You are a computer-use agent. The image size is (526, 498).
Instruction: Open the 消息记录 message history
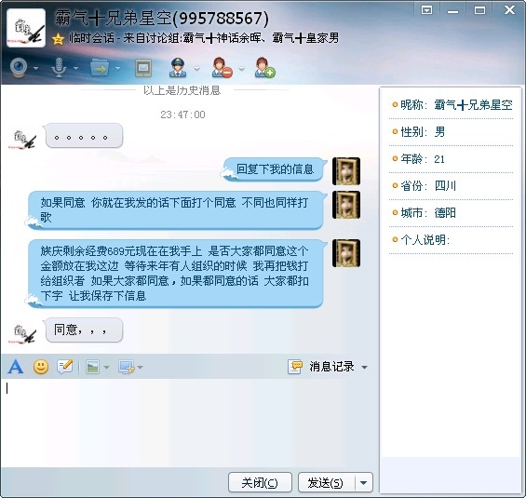[x=321, y=367]
